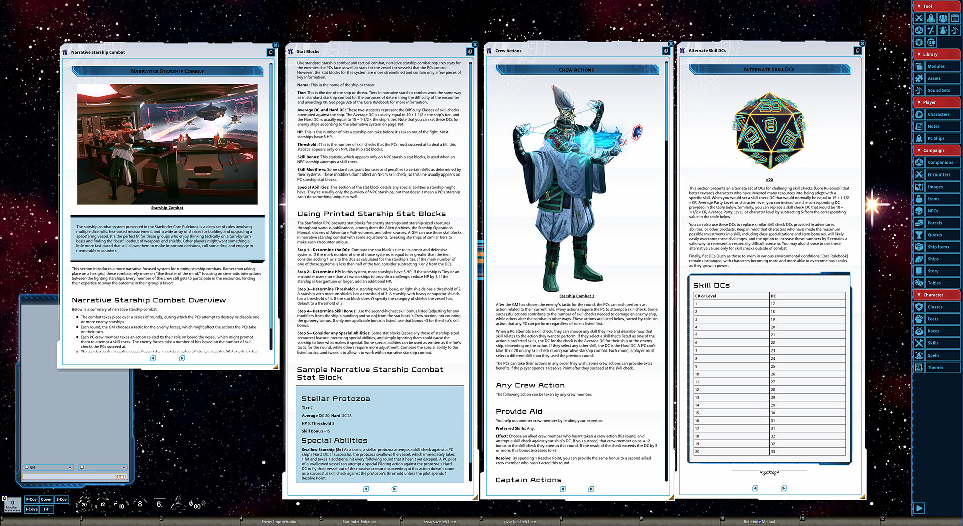This screenshot has height=526, width=963.
Task: Toggle the F-F modifier button
Action: click(46, 509)
